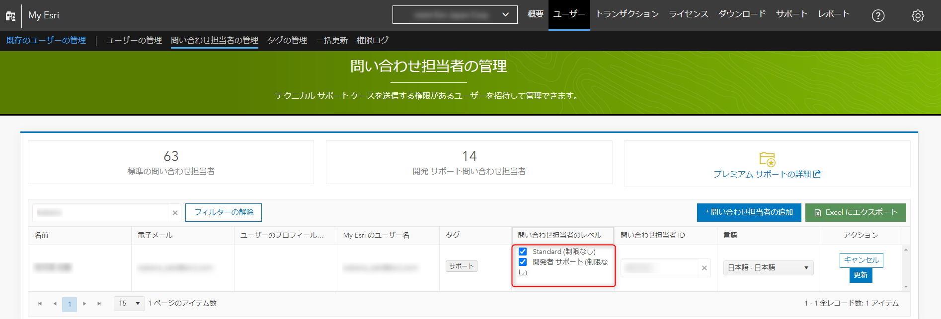Image resolution: width=941 pixels, height=319 pixels.
Task: Uncheck the Standard (制限なし) checkbox
Action: pos(523,252)
